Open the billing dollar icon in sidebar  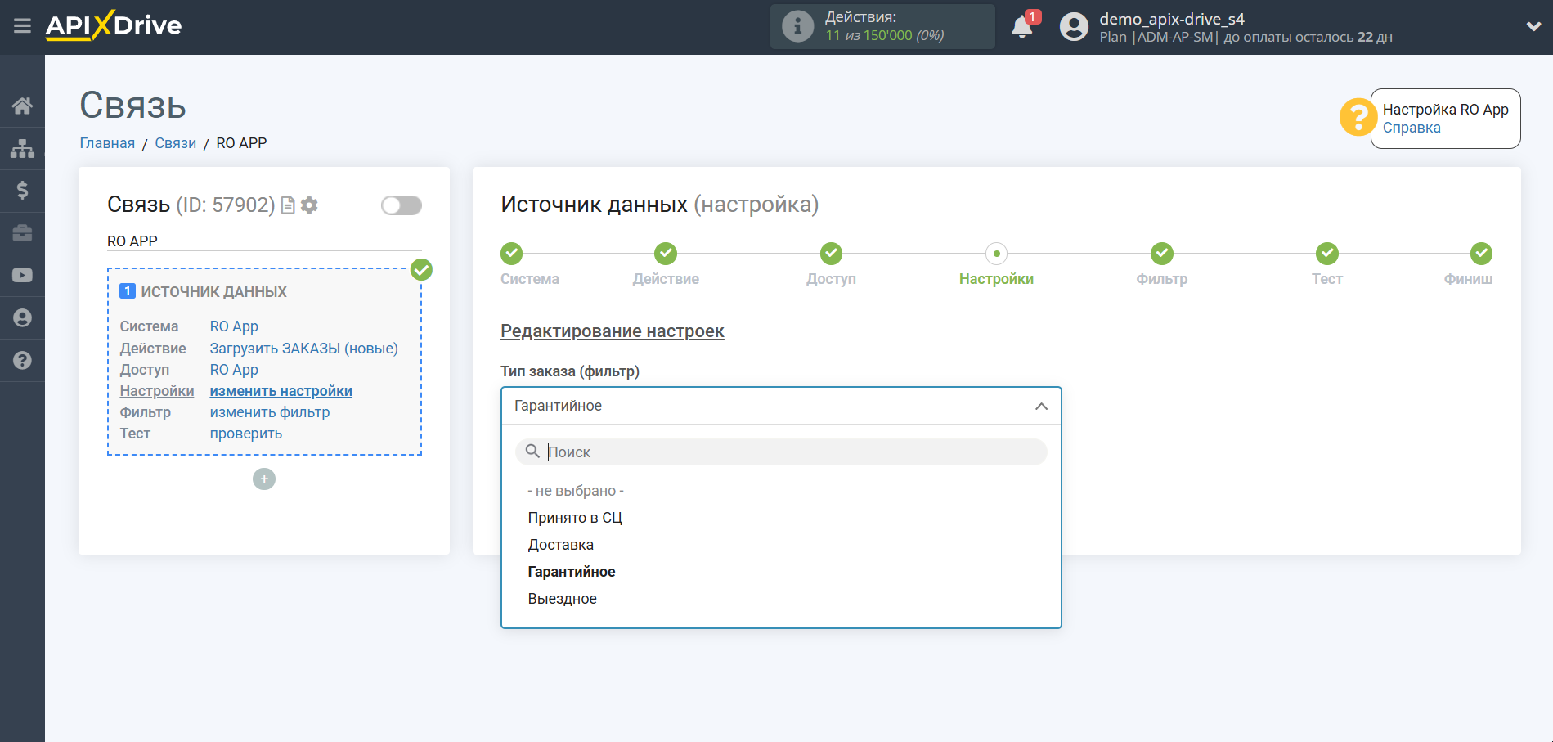(x=22, y=191)
